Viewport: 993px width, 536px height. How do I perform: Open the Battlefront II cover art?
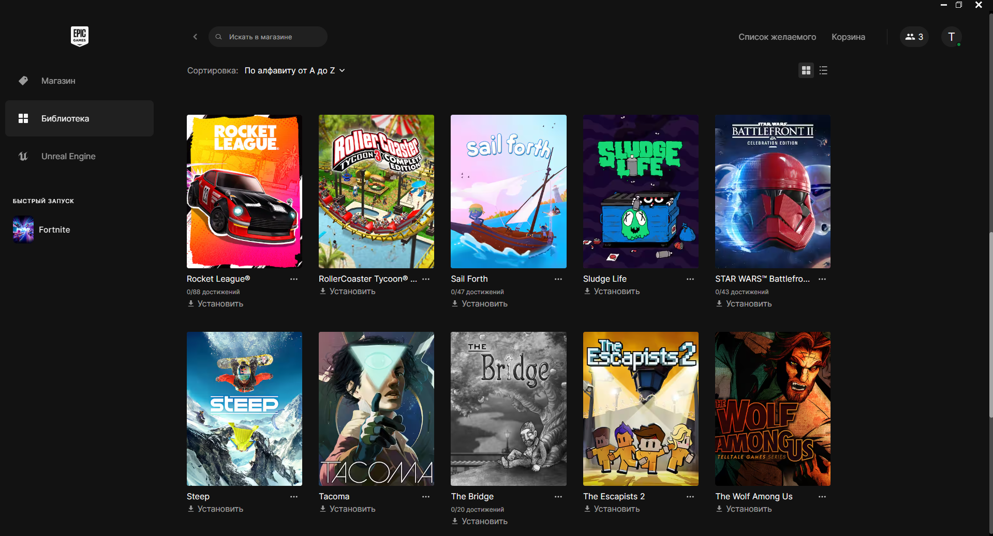point(773,191)
